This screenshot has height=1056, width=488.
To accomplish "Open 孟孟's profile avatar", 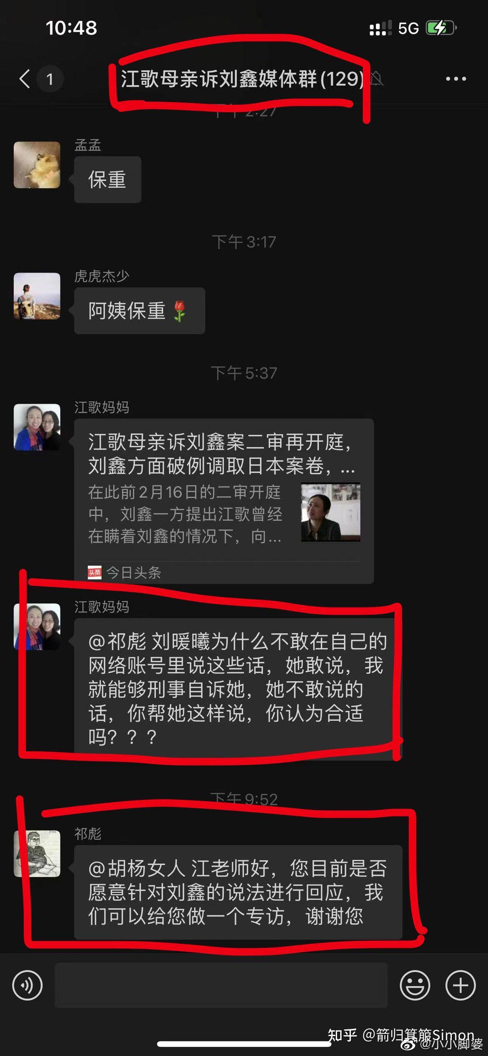I will 37,165.
